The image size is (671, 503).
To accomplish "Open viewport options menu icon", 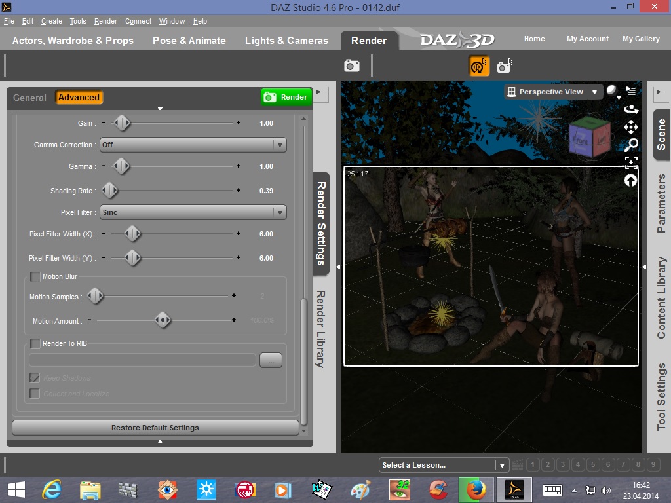I will click(631, 90).
